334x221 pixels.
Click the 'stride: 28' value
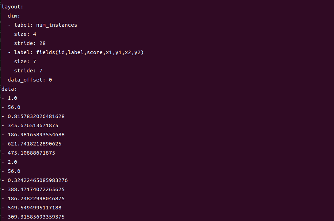click(x=43, y=44)
